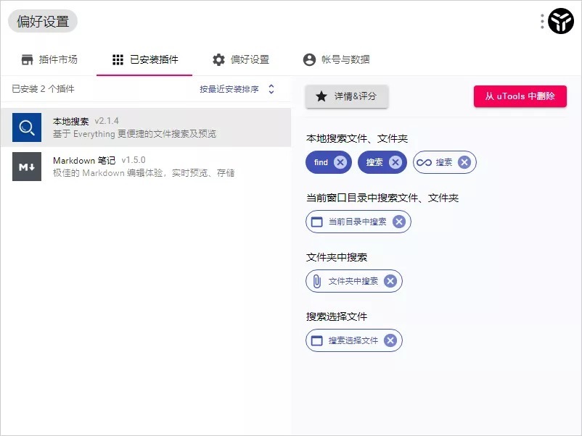This screenshot has width=582, height=436.
Task: Click the sort order up-down arrows
Action: coord(271,89)
